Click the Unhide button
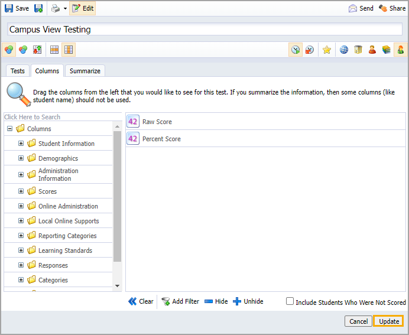The image size is (409, 335). 248,301
